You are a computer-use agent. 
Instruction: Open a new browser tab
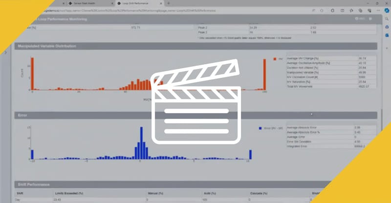(x=169, y=3)
